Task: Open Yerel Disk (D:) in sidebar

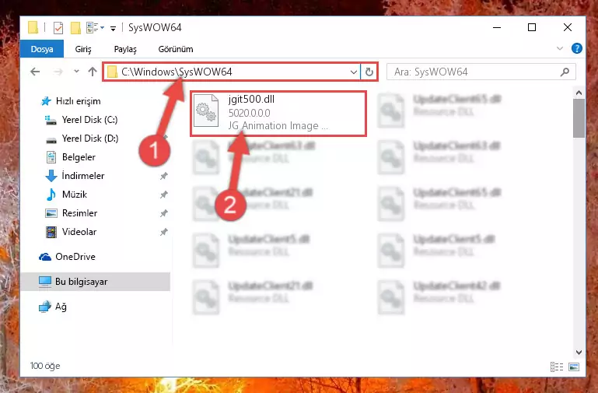Action: (x=82, y=139)
